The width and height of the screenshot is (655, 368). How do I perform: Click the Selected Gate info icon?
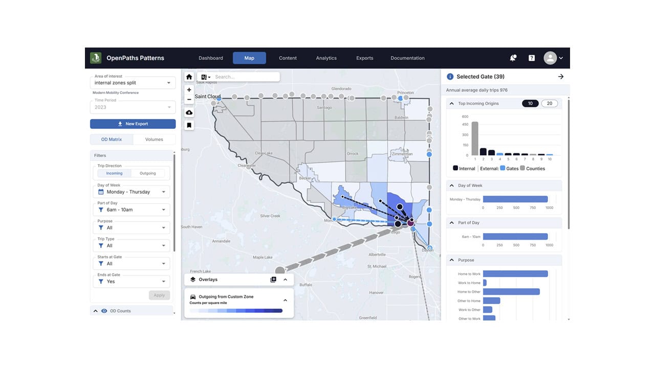(x=450, y=77)
